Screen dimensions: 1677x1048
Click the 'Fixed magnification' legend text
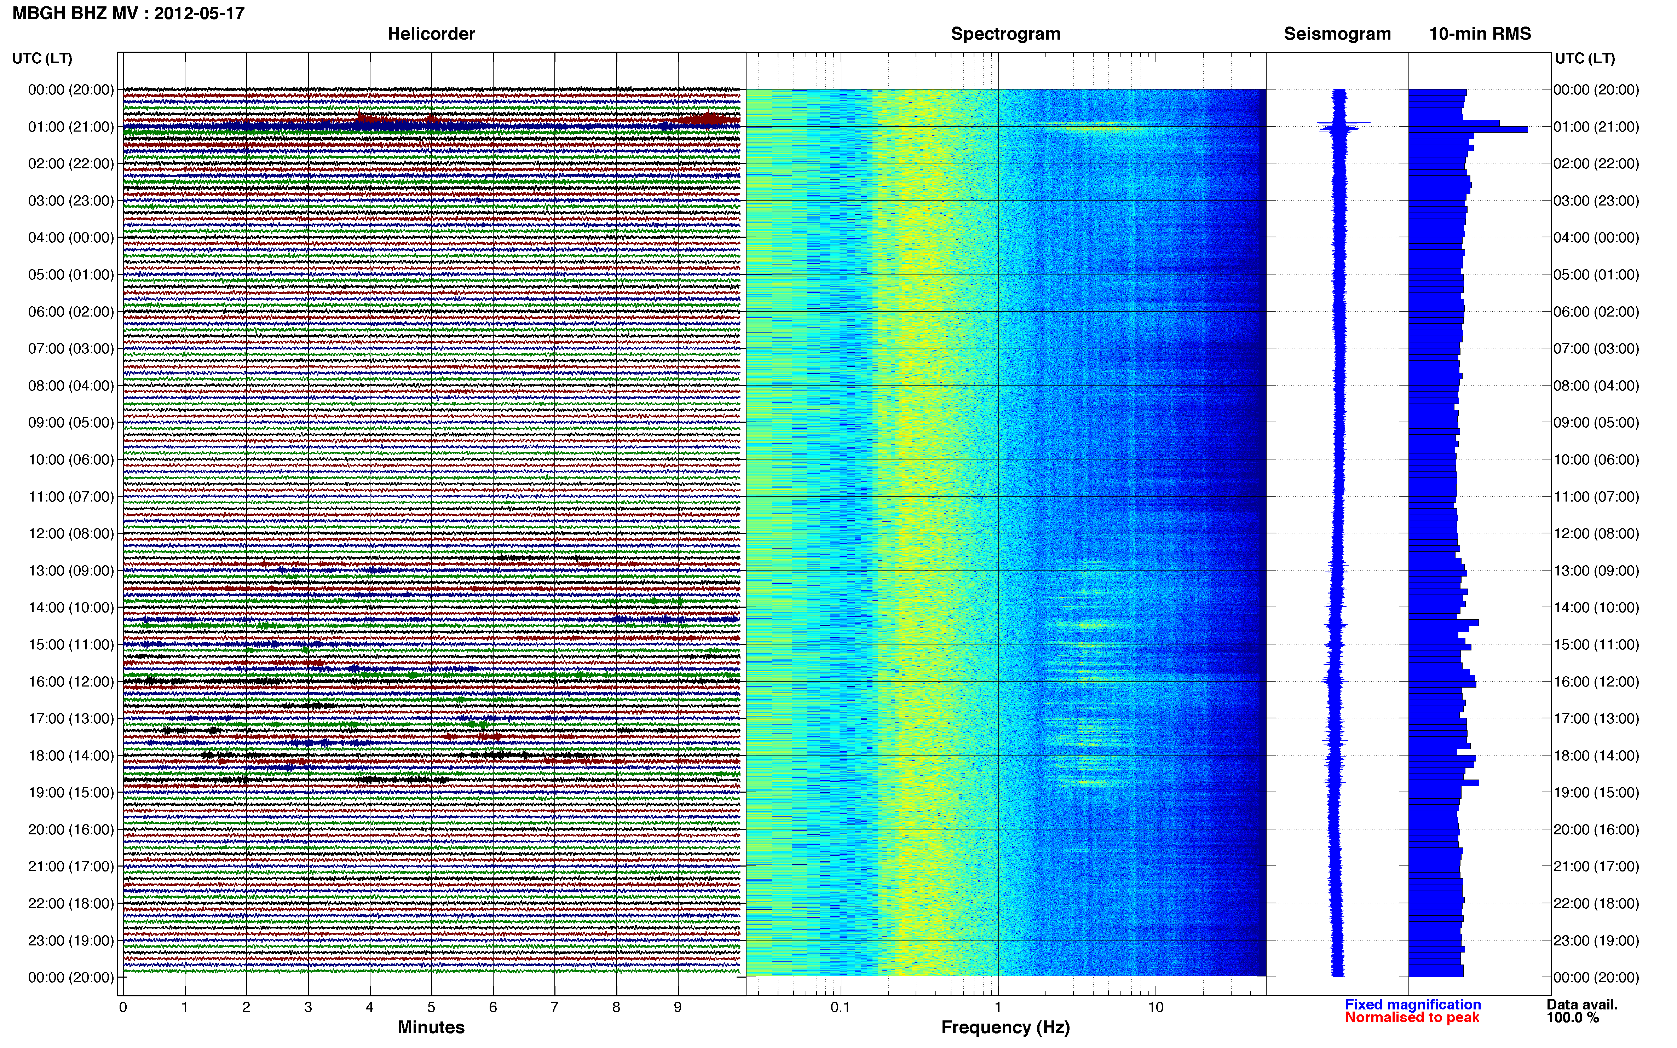[1413, 1004]
